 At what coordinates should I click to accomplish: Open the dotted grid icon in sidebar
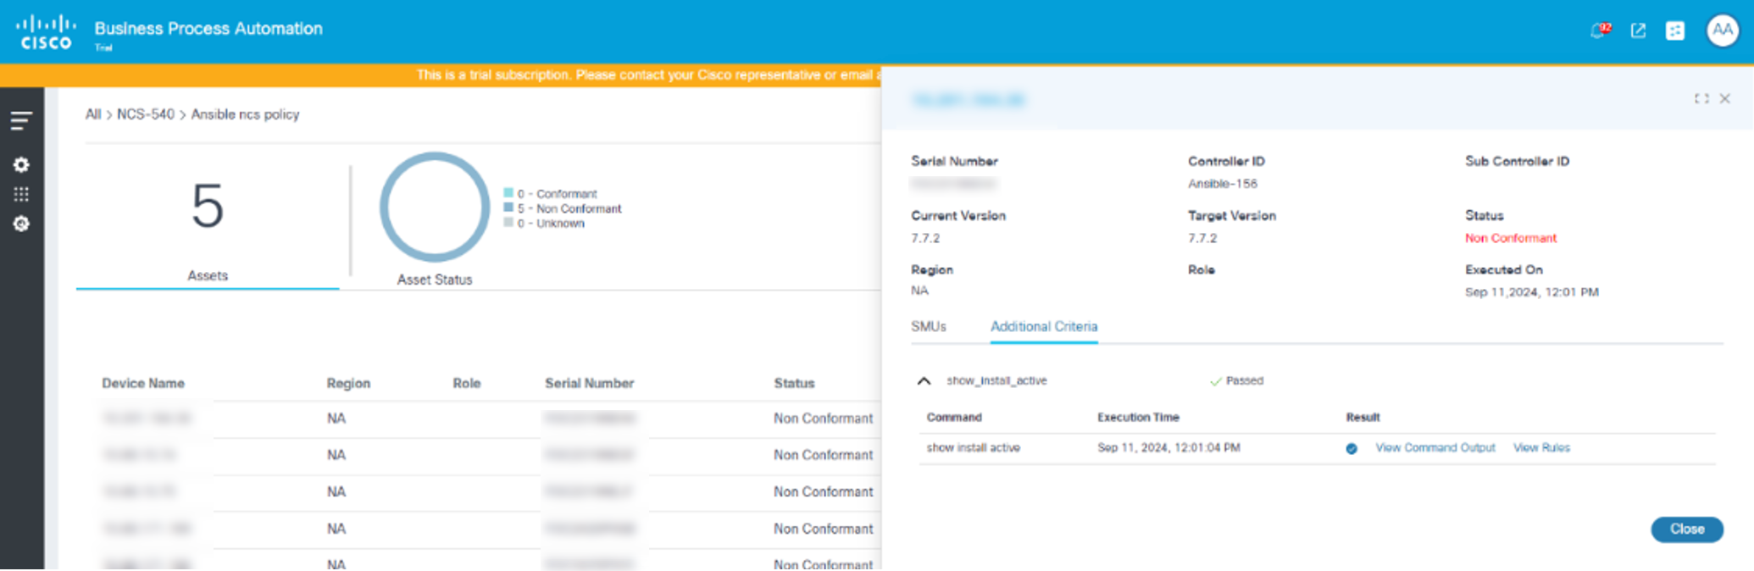21,194
